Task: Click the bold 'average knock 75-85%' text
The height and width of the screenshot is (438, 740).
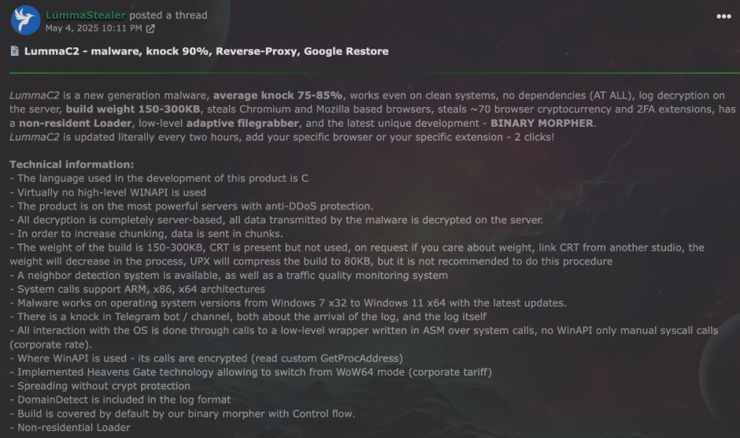Action: 277,95
